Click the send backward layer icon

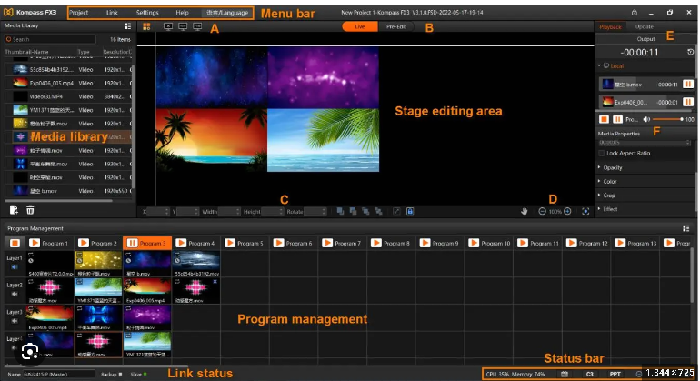pyautogui.click(x=365, y=211)
